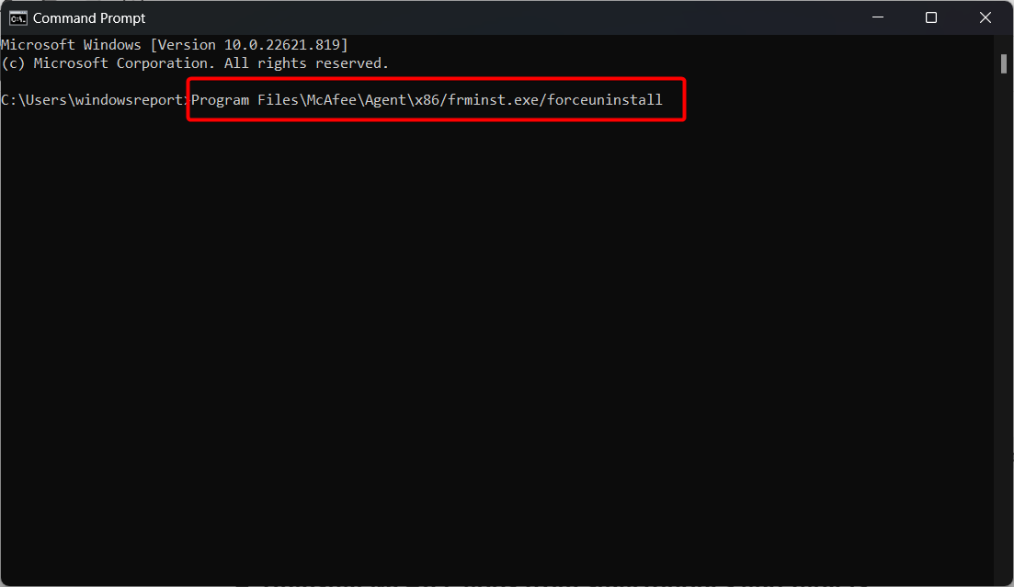Viewport: 1014px width, 587px height.
Task: Minimize the Command Prompt window
Action: pos(878,17)
